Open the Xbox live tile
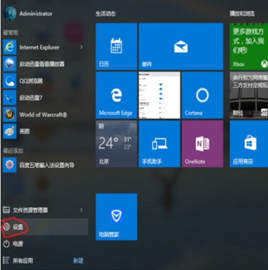Image resolution: width=268 pixels, height=270 pixels. point(249,47)
